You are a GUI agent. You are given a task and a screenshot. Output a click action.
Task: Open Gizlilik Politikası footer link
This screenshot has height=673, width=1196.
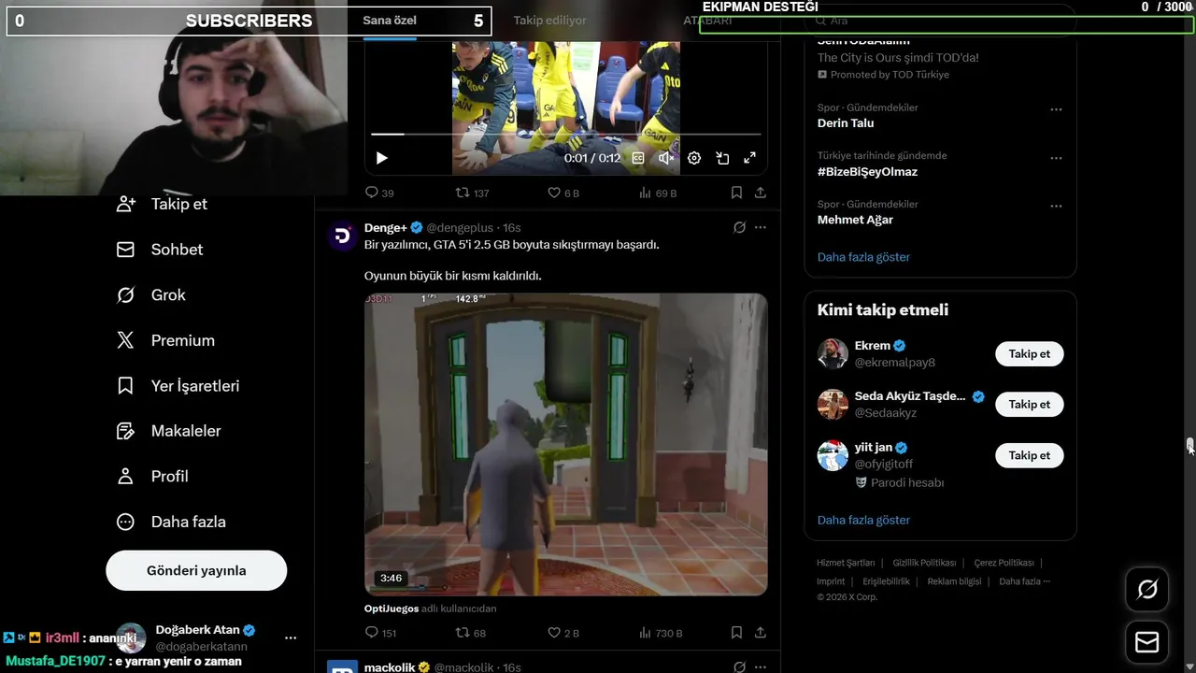924,563
